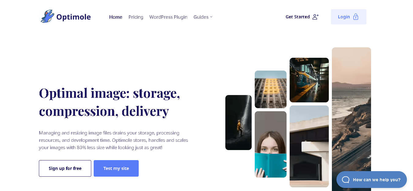Screen dimensions: 413x191
Task: Click the Sign up for free button
Action: 65,168
